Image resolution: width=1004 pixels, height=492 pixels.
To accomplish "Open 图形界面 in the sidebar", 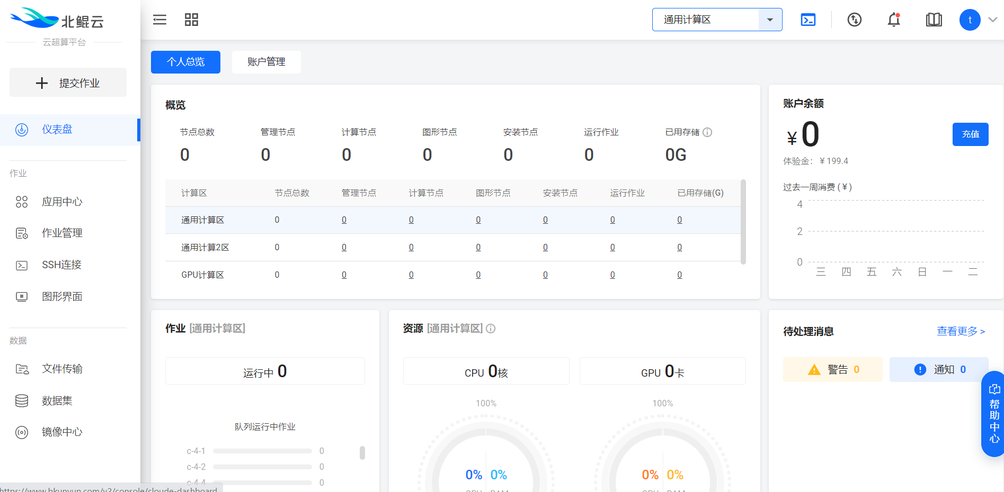I will click(x=62, y=296).
